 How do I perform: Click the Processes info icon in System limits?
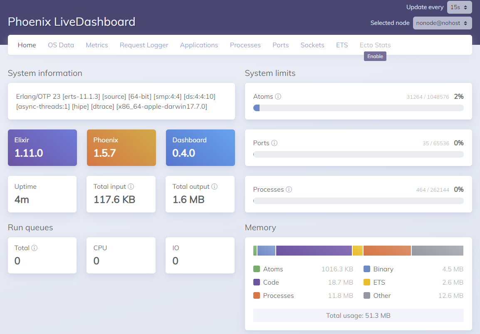[289, 189]
